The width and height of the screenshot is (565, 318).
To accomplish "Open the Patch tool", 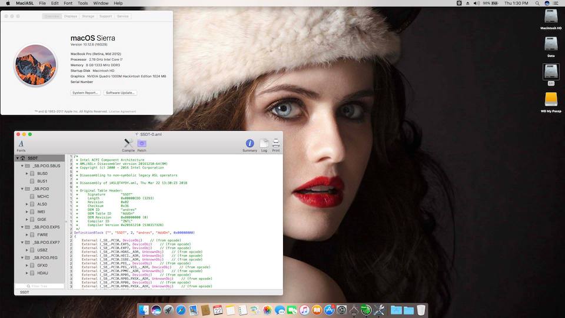I will 142,144.
